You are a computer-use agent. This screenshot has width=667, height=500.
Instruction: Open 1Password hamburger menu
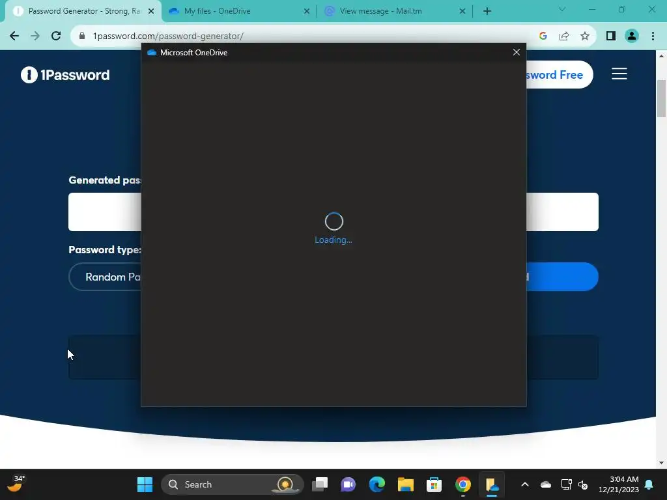tap(619, 74)
